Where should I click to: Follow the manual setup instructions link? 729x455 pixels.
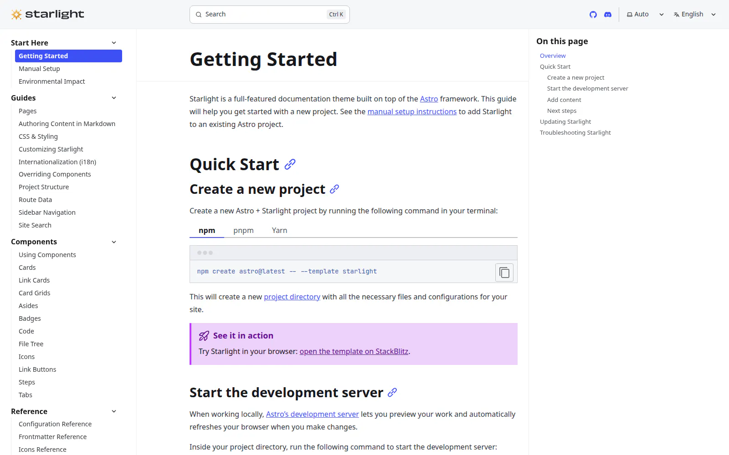[412, 111]
